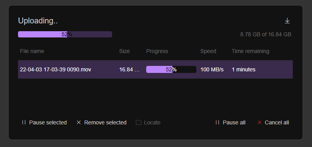Sort by the Time remaining column header
Image resolution: width=312 pixels, height=147 pixels.
(x=250, y=51)
